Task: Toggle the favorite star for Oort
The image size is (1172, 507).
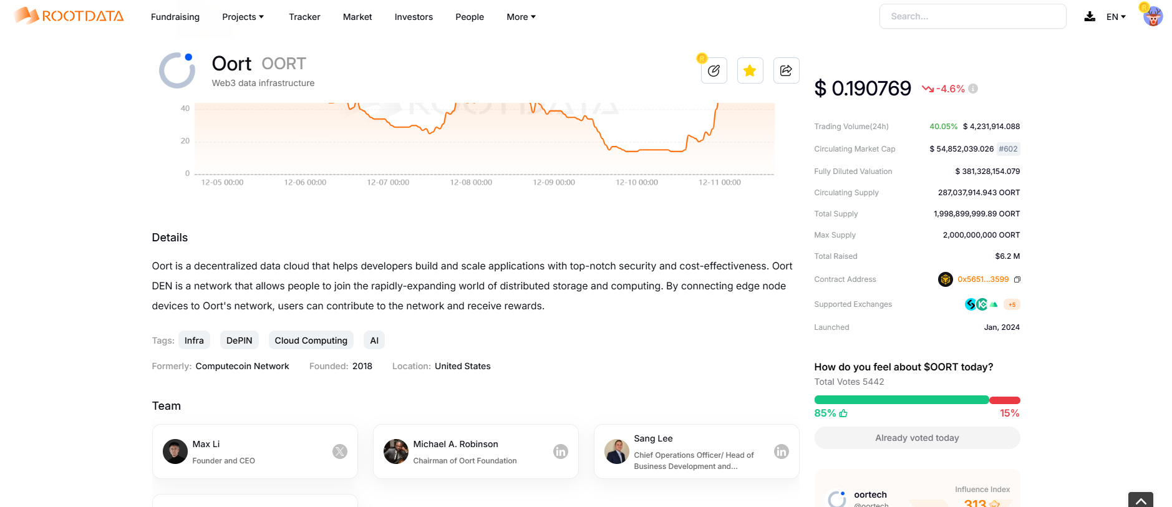Action: click(750, 70)
